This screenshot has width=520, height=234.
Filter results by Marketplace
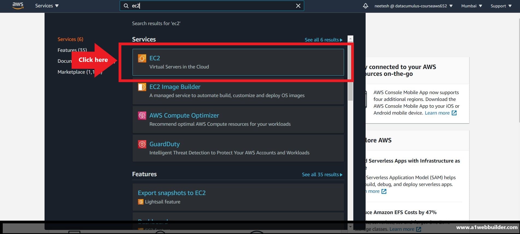point(80,72)
